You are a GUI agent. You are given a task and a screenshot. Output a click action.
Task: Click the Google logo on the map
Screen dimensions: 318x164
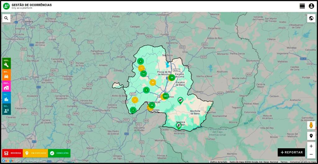(x=8, y=161)
